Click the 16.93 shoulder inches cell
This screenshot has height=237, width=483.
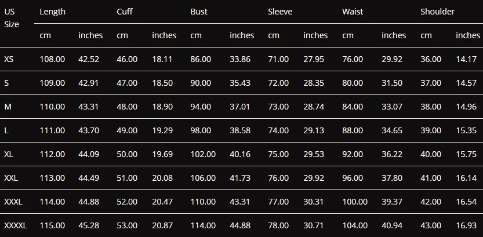pos(466,225)
